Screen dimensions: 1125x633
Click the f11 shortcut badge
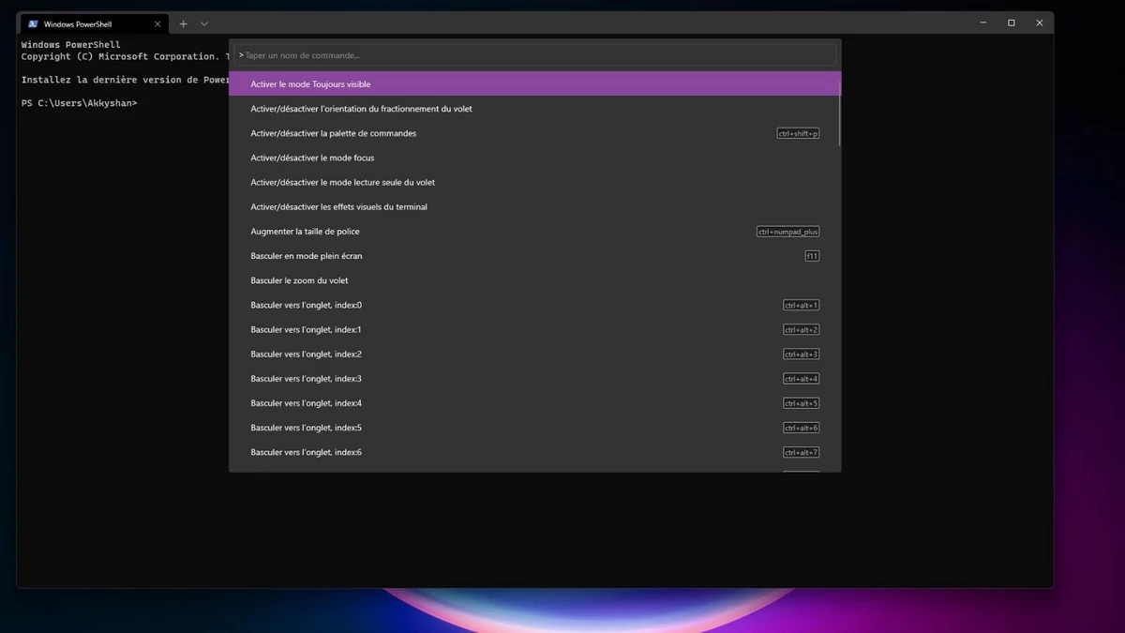click(812, 256)
